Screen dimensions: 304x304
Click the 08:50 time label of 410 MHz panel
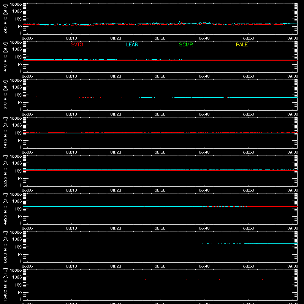249,76
